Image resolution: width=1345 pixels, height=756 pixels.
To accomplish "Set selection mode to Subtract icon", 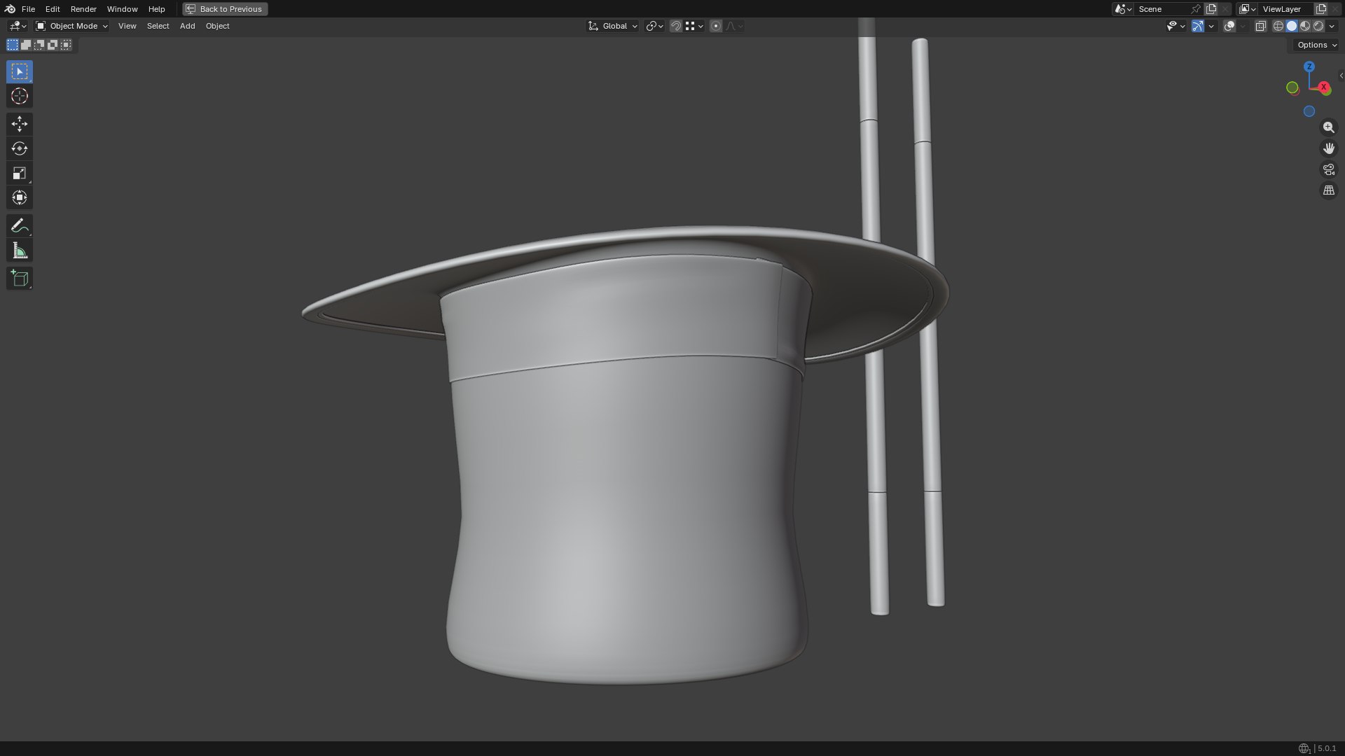I will click(39, 45).
